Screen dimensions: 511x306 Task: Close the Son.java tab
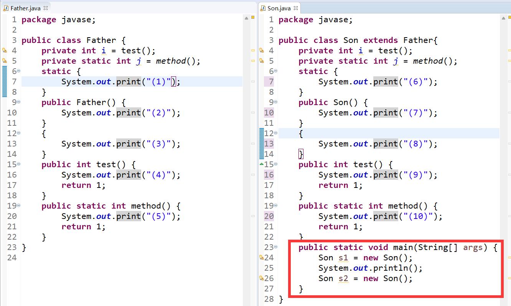click(x=296, y=8)
